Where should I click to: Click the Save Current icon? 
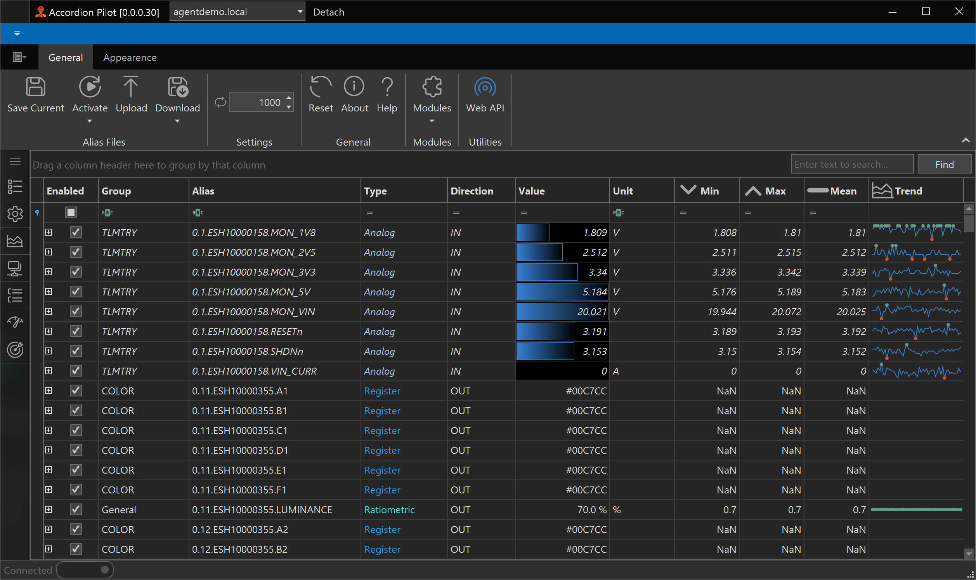36,87
